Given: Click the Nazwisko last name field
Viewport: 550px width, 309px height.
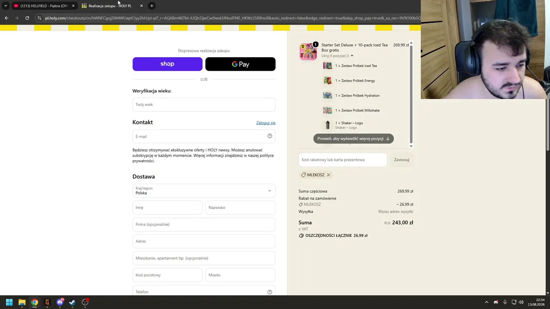Looking at the screenshot, I should (240, 207).
